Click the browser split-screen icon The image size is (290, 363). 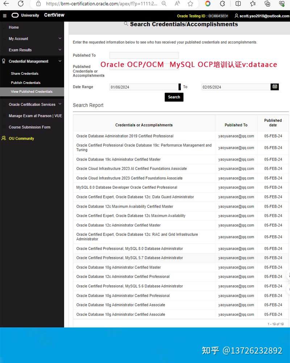click(x=237, y=4)
